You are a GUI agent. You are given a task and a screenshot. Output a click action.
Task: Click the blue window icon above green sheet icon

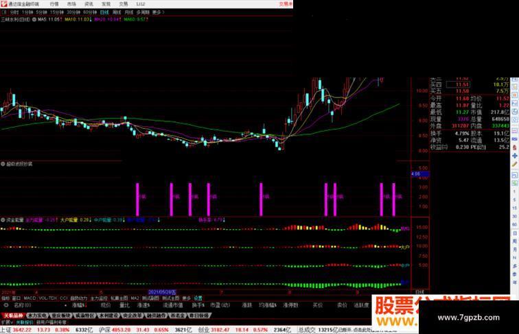click(514, 174)
